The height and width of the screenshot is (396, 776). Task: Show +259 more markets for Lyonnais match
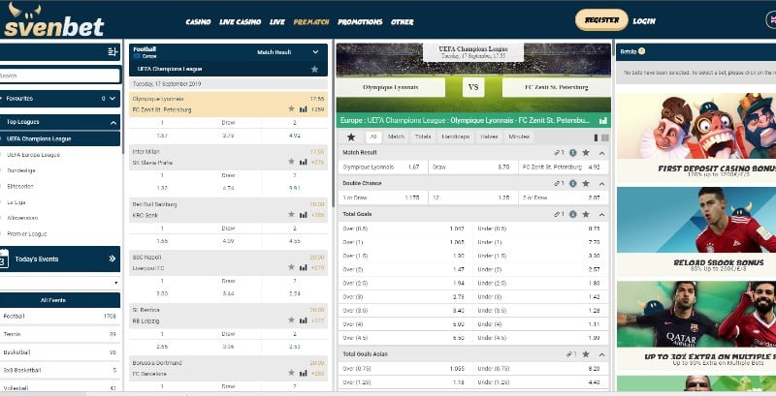318,109
